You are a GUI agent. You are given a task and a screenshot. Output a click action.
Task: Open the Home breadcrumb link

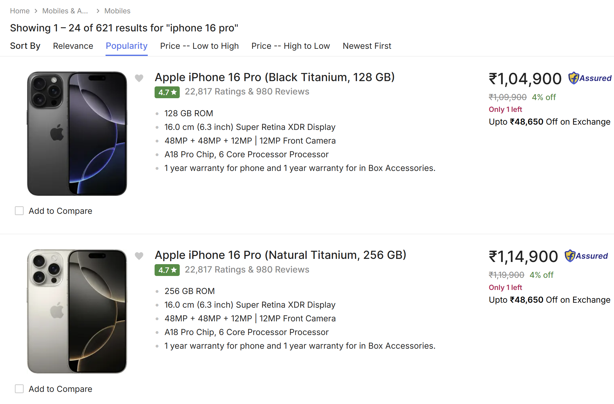pyautogui.click(x=20, y=11)
